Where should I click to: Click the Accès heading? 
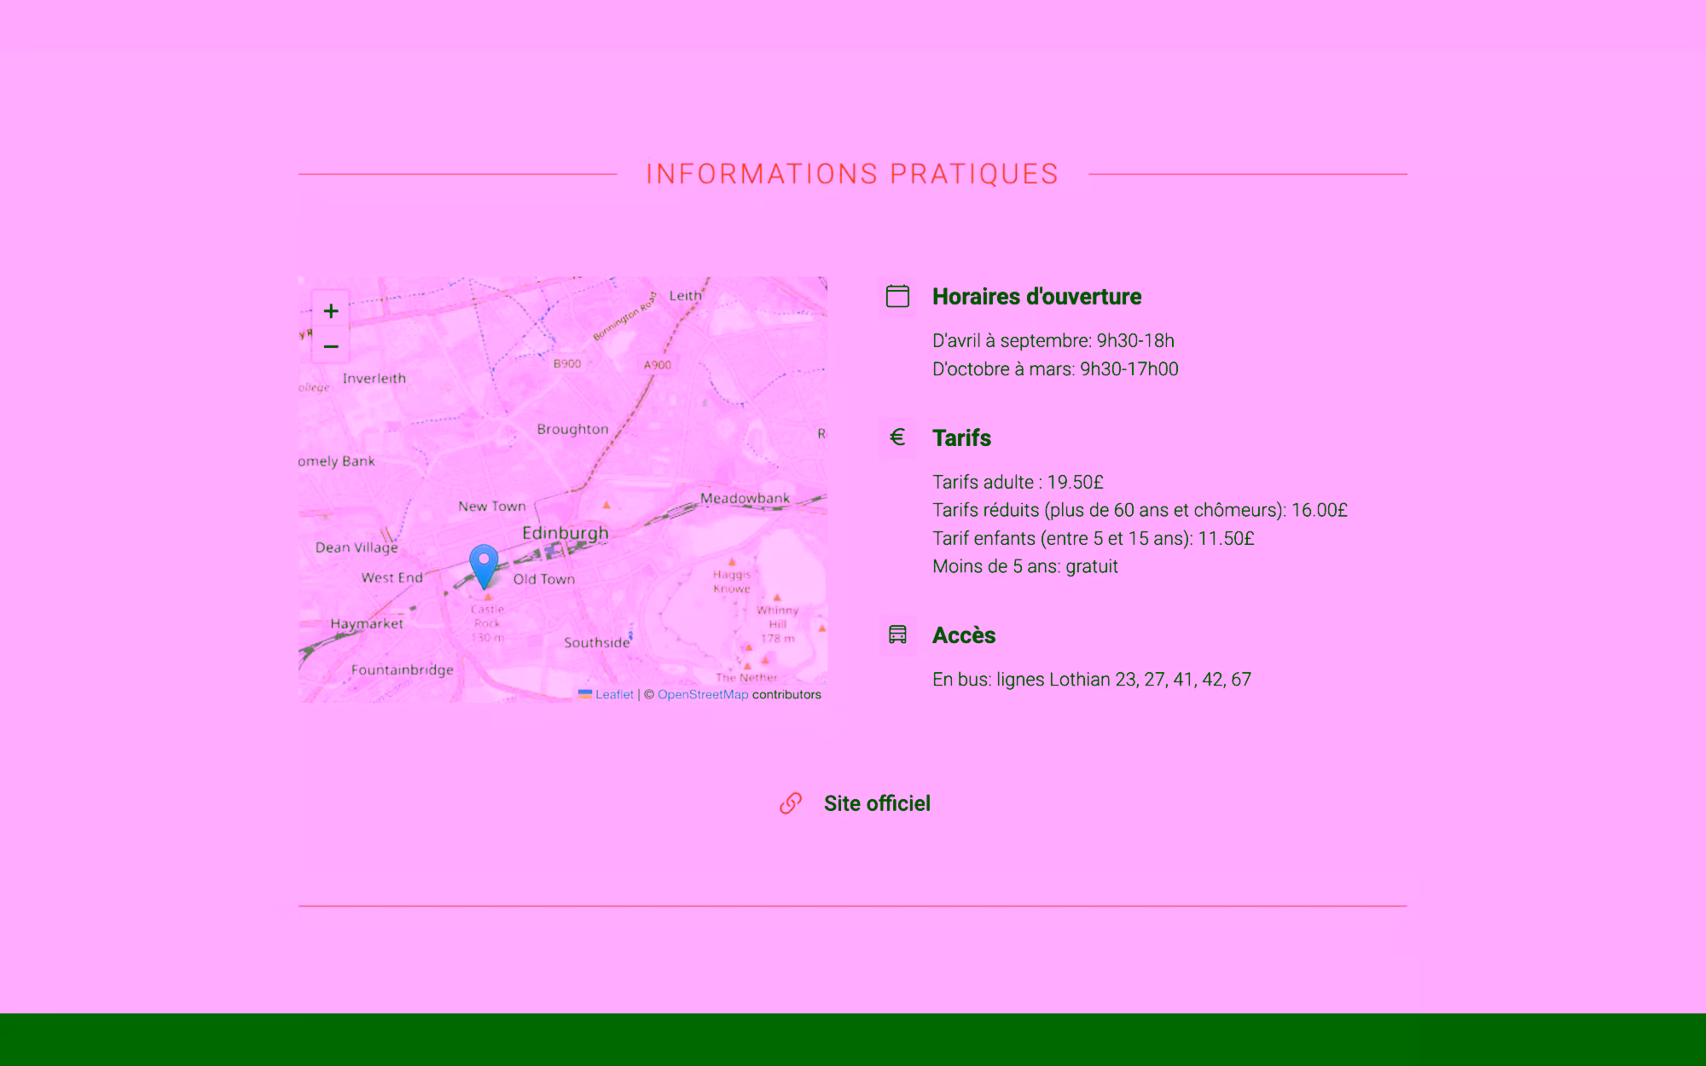964,635
